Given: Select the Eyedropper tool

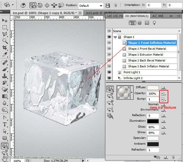Looking at the screenshot, I should pyautogui.click(x=5, y=54).
